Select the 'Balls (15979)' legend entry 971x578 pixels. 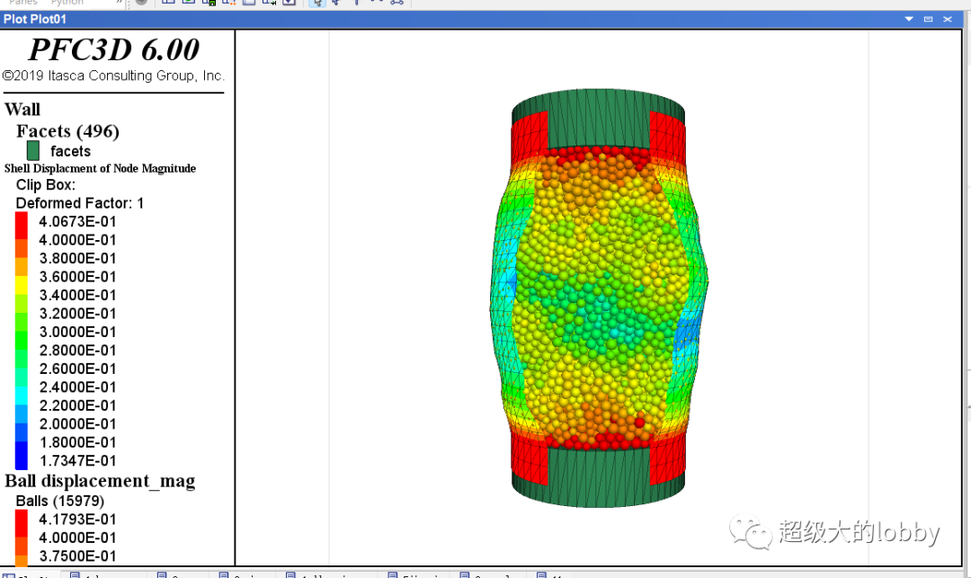(60, 501)
